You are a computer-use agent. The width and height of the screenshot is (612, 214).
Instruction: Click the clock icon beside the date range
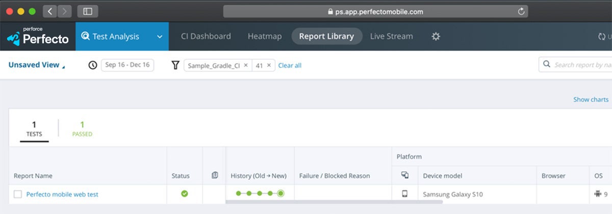[x=93, y=65]
